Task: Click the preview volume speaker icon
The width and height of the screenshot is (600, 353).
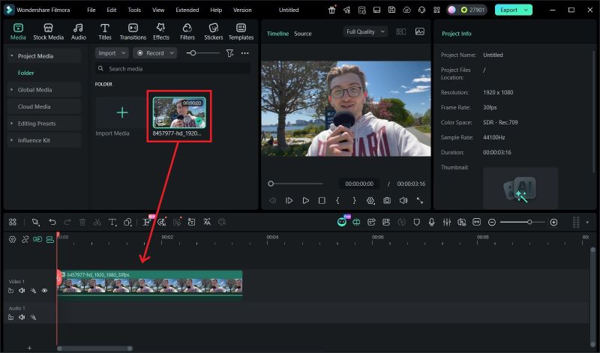Action: tap(403, 200)
